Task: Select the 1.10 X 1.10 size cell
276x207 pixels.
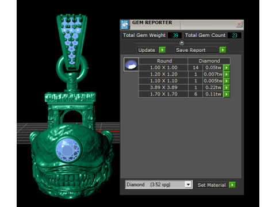Action: click(163, 81)
